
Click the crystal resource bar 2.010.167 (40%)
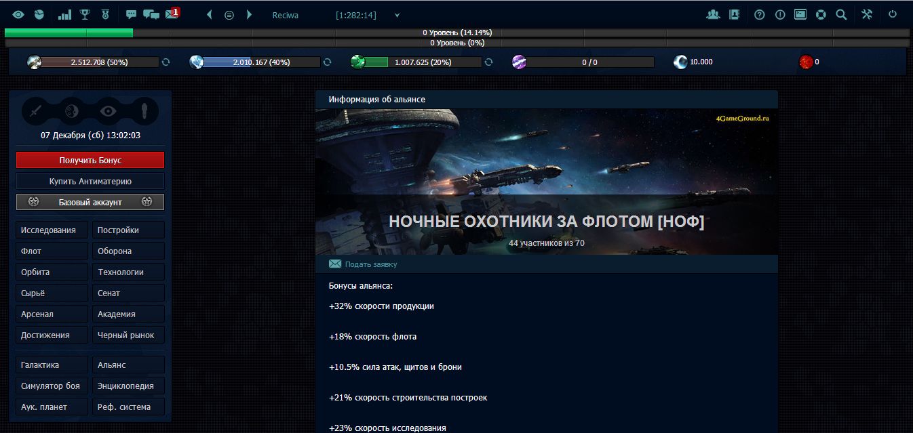coord(261,62)
